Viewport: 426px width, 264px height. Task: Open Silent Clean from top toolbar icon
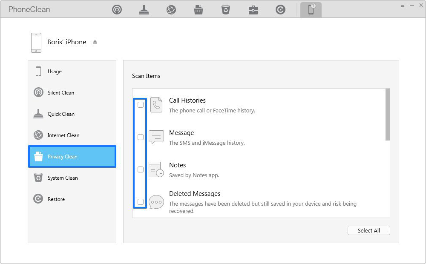tap(117, 9)
